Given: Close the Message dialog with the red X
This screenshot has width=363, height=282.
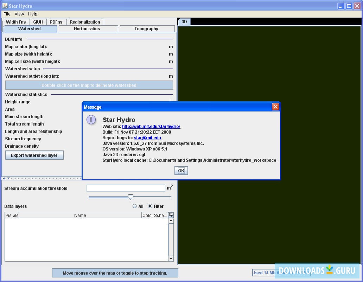Looking at the screenshot, I should 275,107.
